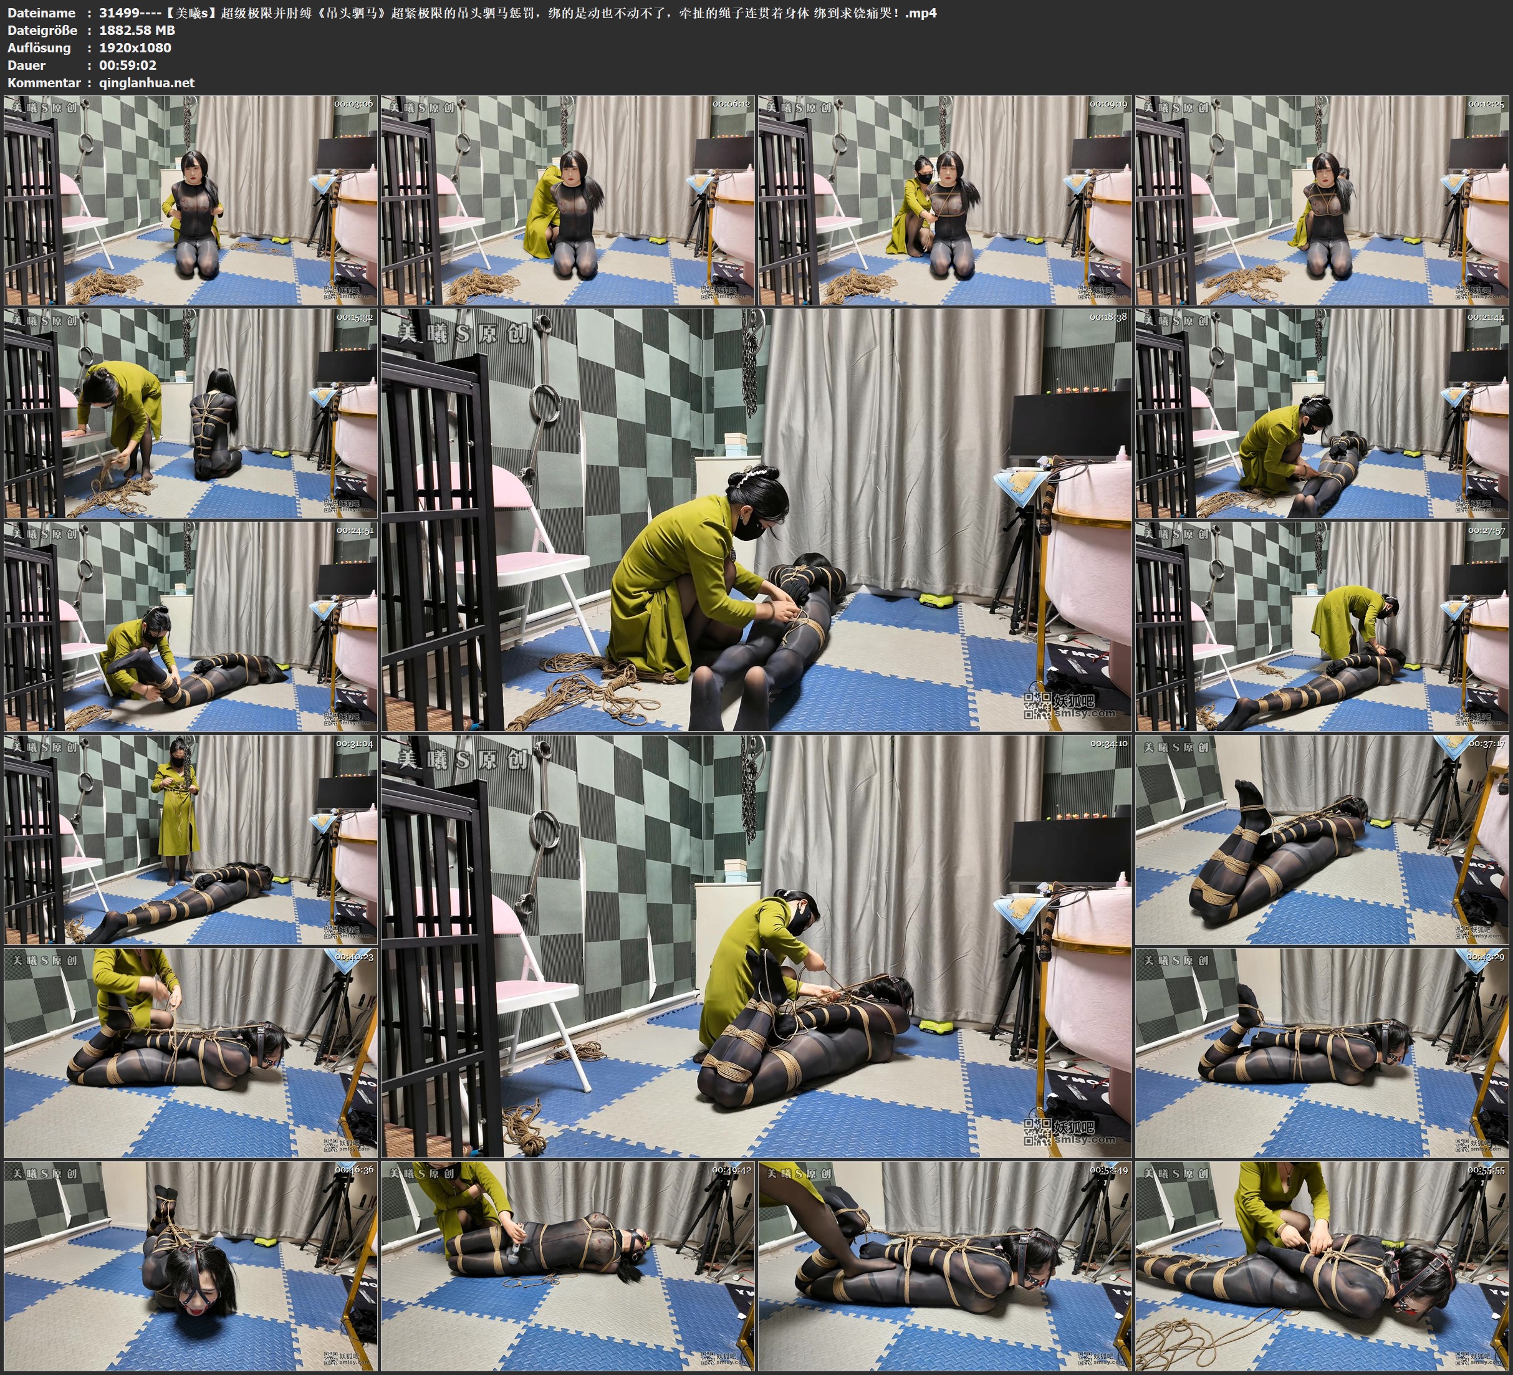Click the thumbnail timestamped 00:27:57
The width and height of the screenshot is (1513, 1375).
(x=1322, y=626)
